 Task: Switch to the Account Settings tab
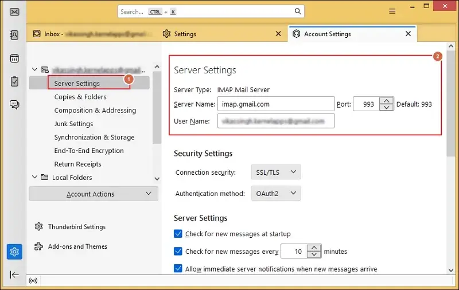coord(352,34)
